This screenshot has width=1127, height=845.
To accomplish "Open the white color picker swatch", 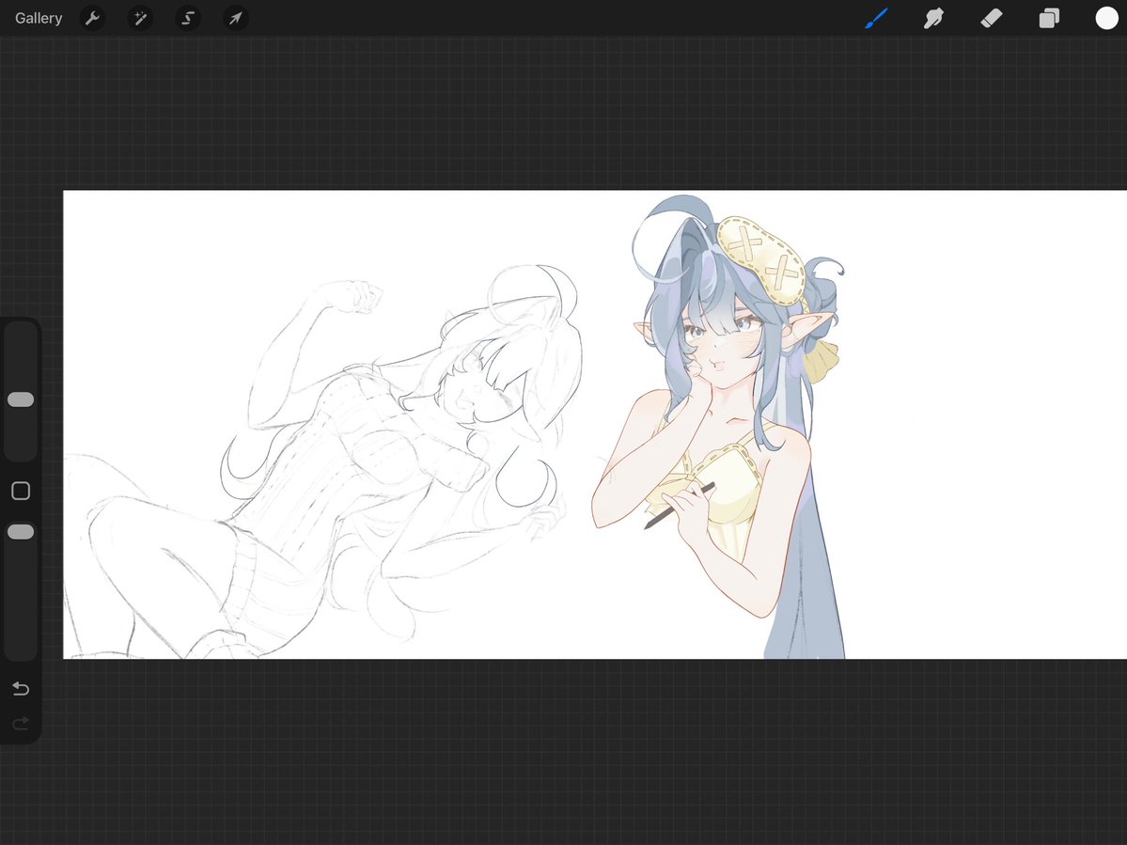I will click(1106, 18).
